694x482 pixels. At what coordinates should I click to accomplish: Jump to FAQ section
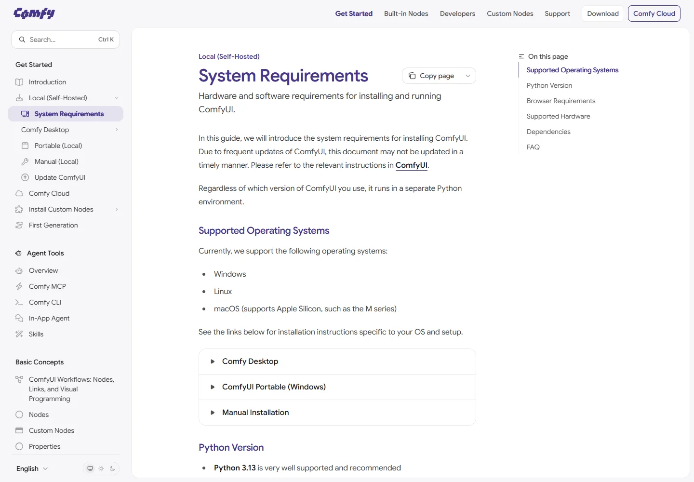pos(533,147)
